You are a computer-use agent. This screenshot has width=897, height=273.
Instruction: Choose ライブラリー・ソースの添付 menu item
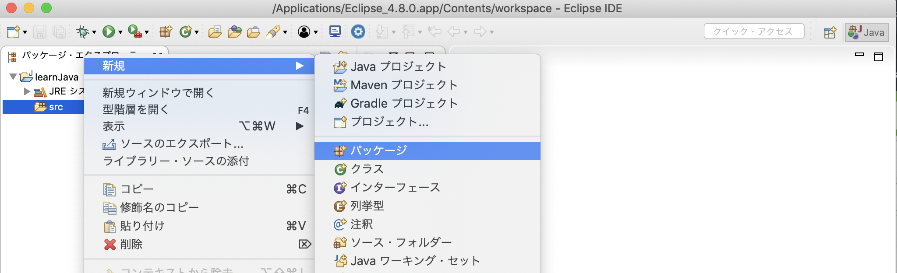click(199, 161)
